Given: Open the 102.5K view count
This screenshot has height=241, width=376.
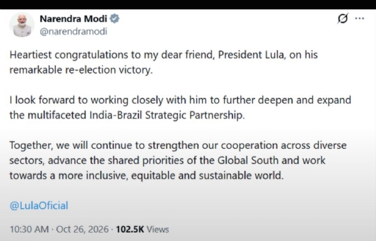Looking at the screenshot, I should 130,229.
